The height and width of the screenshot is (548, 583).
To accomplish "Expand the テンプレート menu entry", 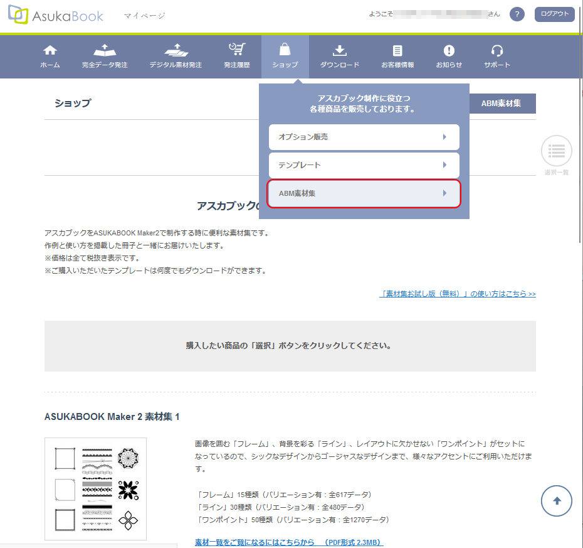I will 364,165.
